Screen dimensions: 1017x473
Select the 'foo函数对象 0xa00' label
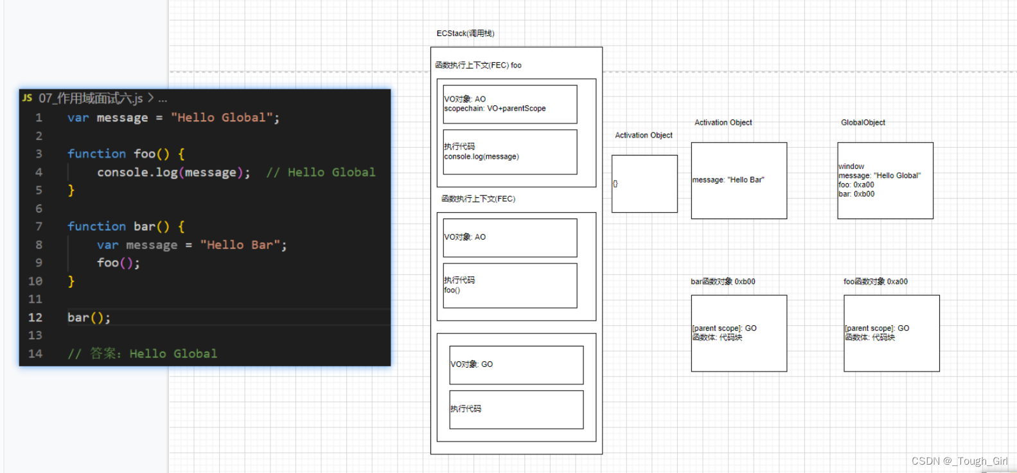[876, 281]
